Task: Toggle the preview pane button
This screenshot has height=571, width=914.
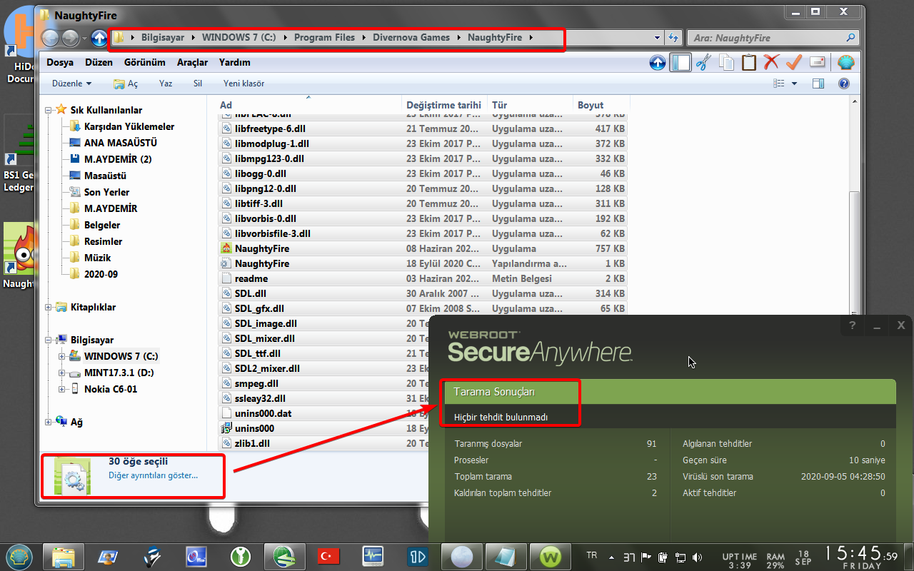Action: tap(818, 84)
